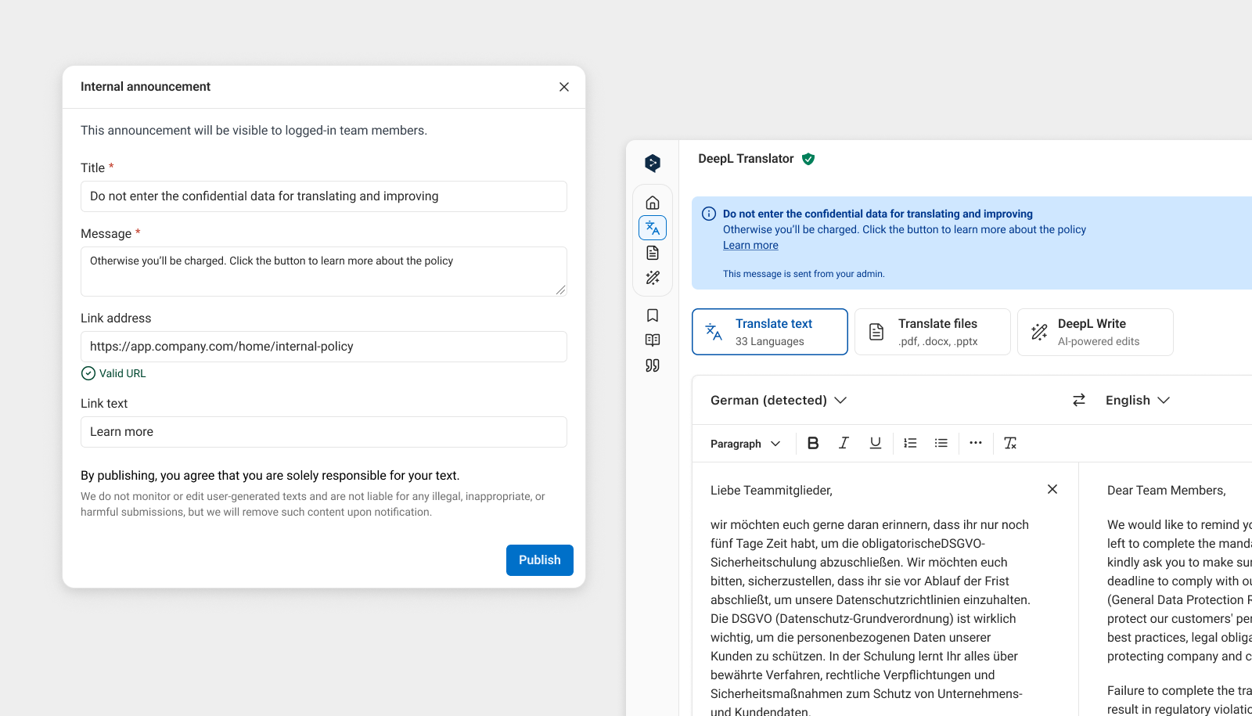This screenshot has width=1252, height=716.
Task: Click the 'By publishing, you agree' disclaimer line
Action: tap(270, 476)
